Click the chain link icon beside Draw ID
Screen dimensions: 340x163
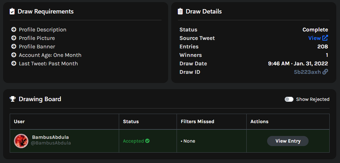325,72
